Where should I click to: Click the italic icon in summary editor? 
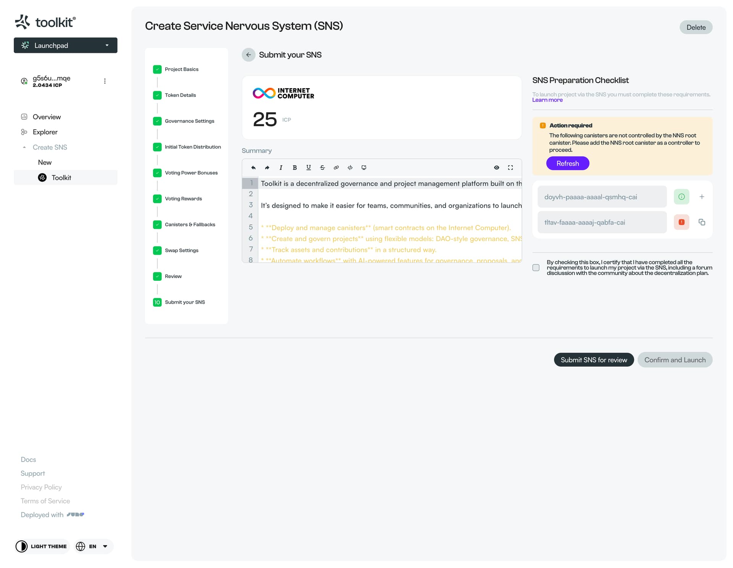[281, 167]
